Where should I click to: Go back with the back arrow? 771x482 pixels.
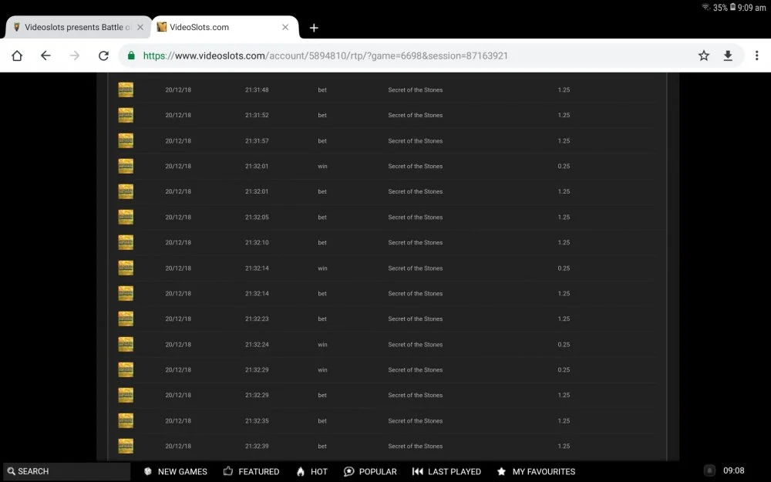click(x=45, y=56)
